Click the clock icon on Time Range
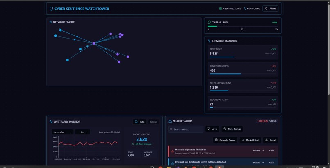The height and width of the screenshot is (168, 330). pyautogui.click(x=224, y=129)
